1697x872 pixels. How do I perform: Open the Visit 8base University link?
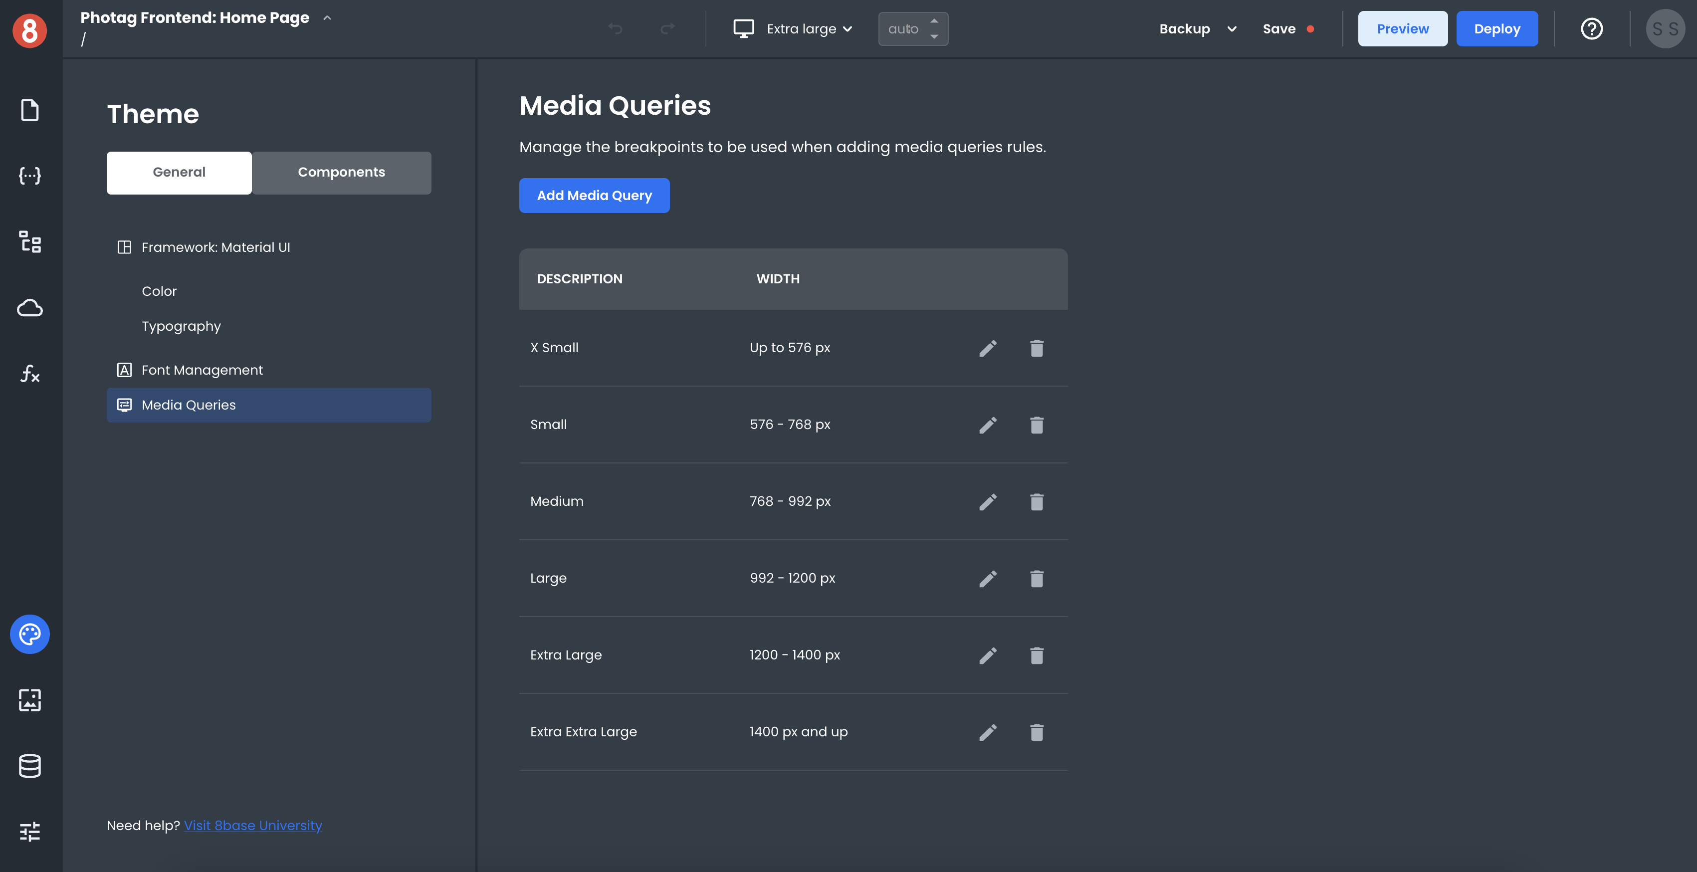point(253,825)
